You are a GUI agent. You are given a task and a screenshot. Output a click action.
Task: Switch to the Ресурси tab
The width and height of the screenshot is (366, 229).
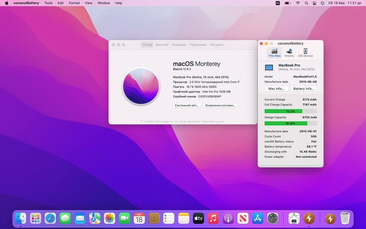pos(217,45)
